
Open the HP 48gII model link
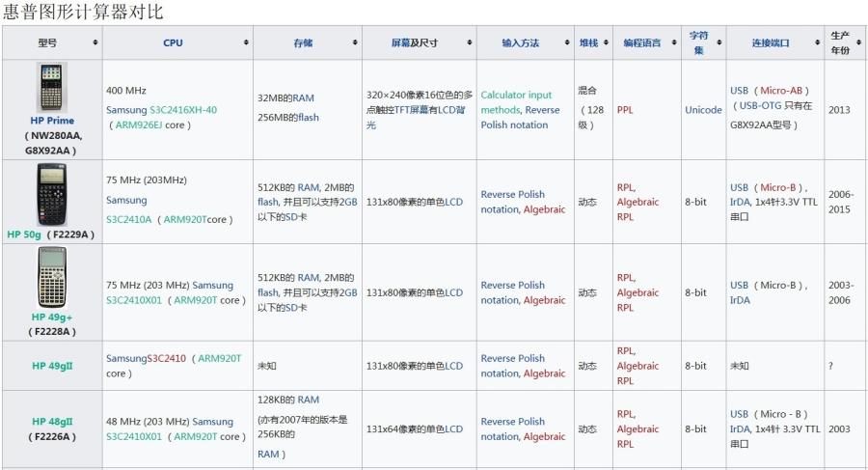52,421
